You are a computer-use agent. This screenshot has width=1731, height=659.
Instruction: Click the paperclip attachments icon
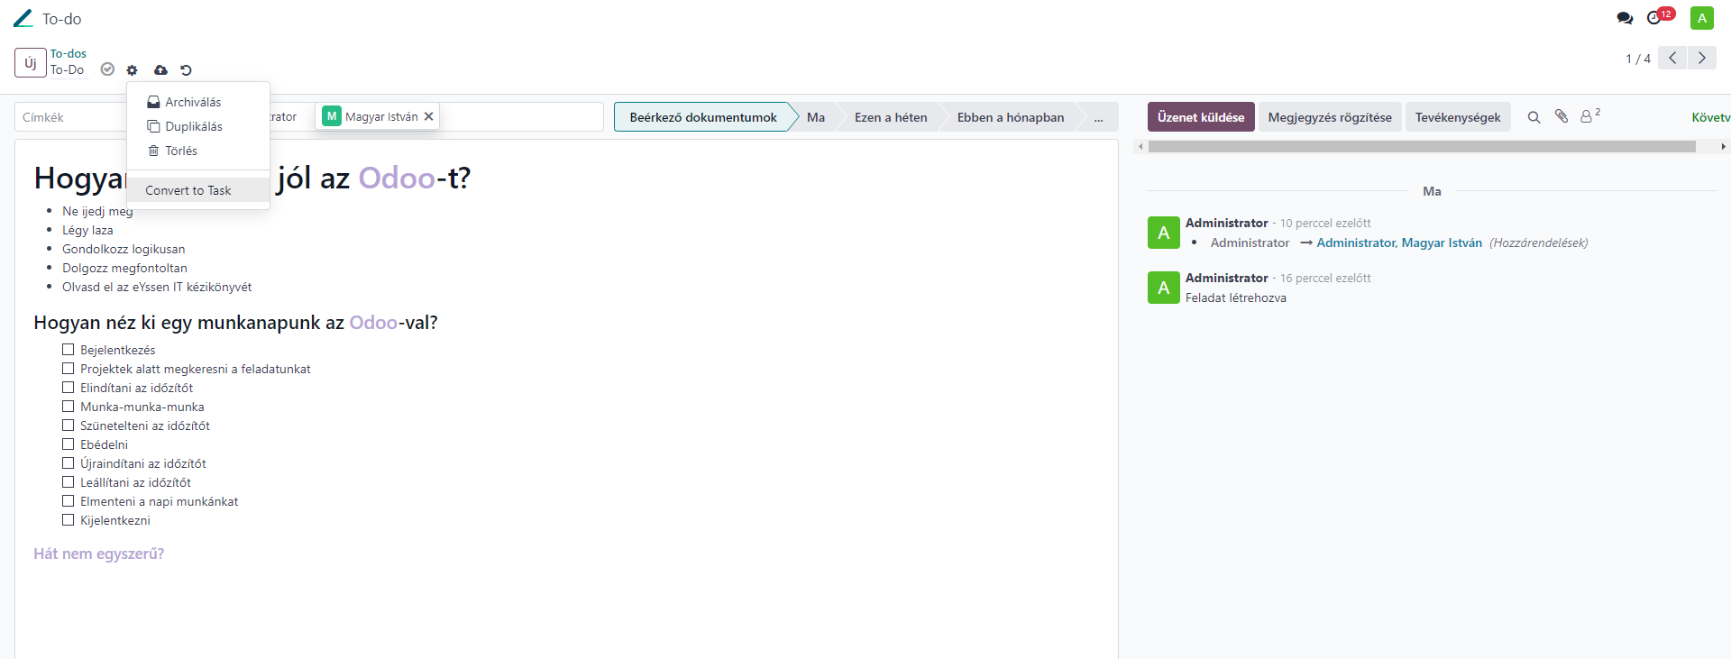[1562, 116]
